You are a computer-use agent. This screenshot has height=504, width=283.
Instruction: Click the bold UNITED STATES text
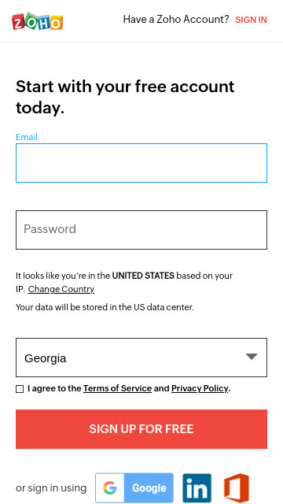coord(143,276)
